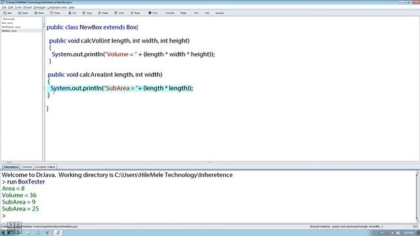
Task: Select NewBox.java in the file list
Action: tap(9, 31)
